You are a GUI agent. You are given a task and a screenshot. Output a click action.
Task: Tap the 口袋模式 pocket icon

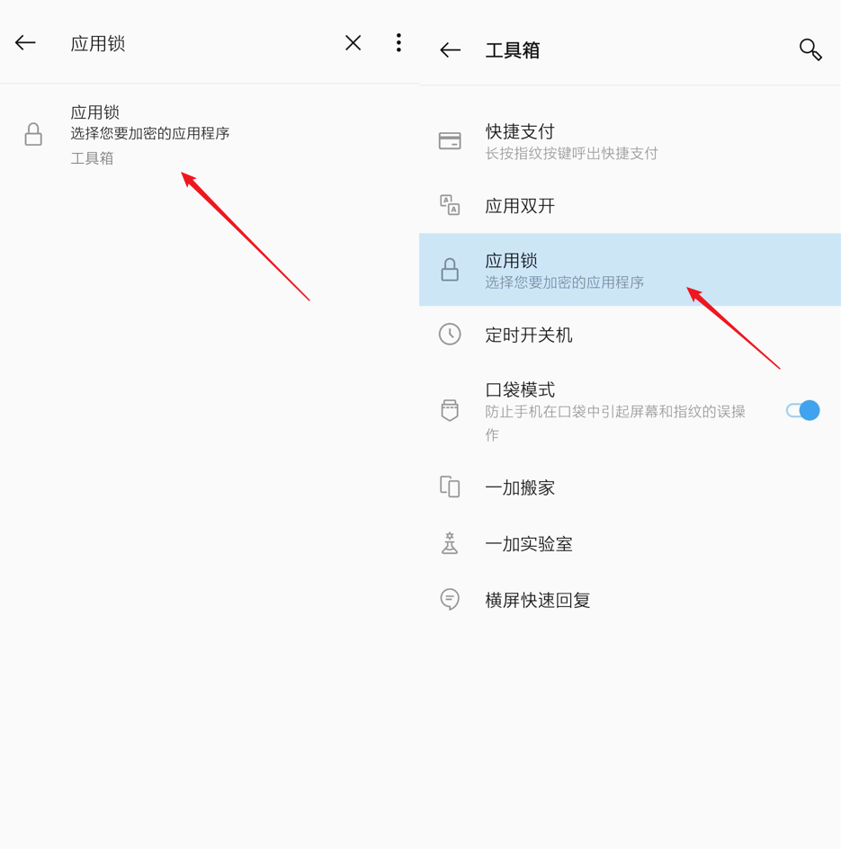(450, 410)
